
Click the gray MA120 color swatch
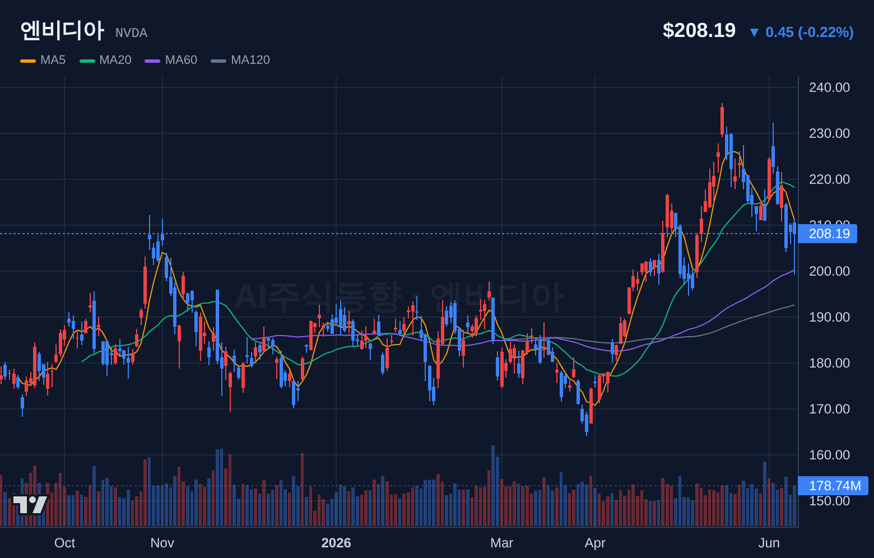(218, 61)
